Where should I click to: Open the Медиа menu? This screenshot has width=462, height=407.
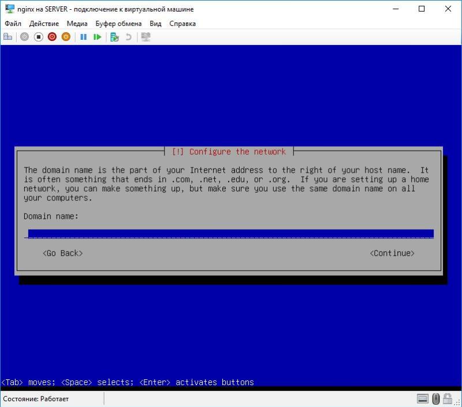pyautogui.click(x=77, y=24)
